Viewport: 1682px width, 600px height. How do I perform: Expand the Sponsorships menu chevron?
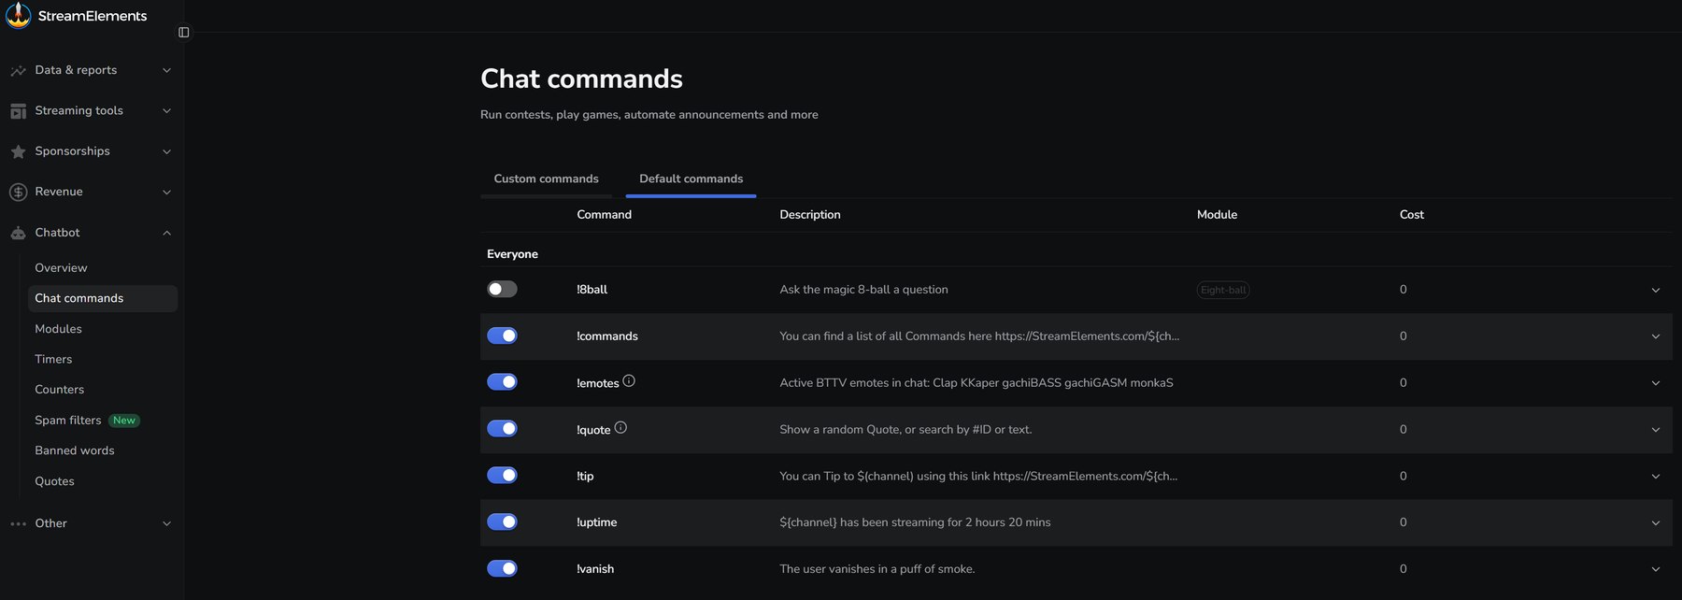tap(166, 151)
